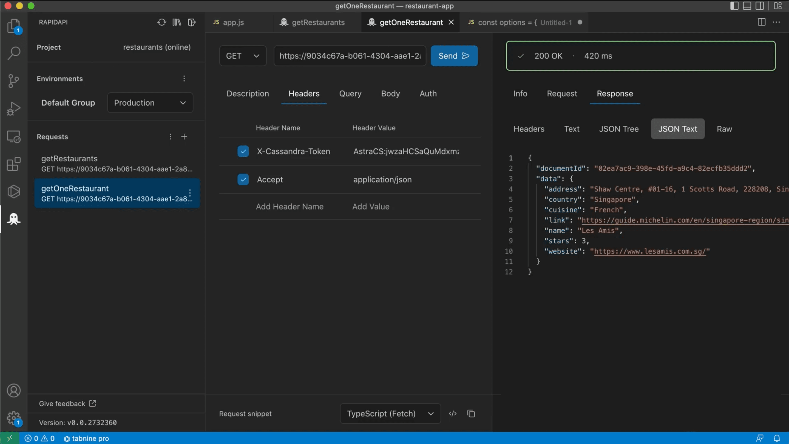Open editor more actions ellipsis
Screen dimensions: 789x444
pos(776,22)
